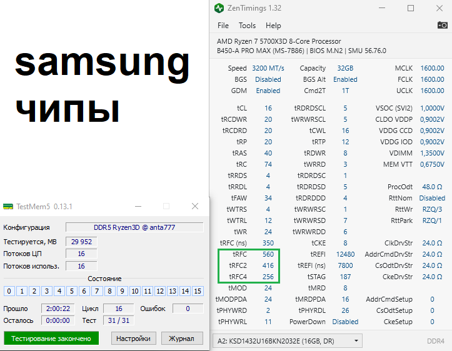Click the VDIMM value '1,3500V'
452x351 pixels.
coord(432,153)
